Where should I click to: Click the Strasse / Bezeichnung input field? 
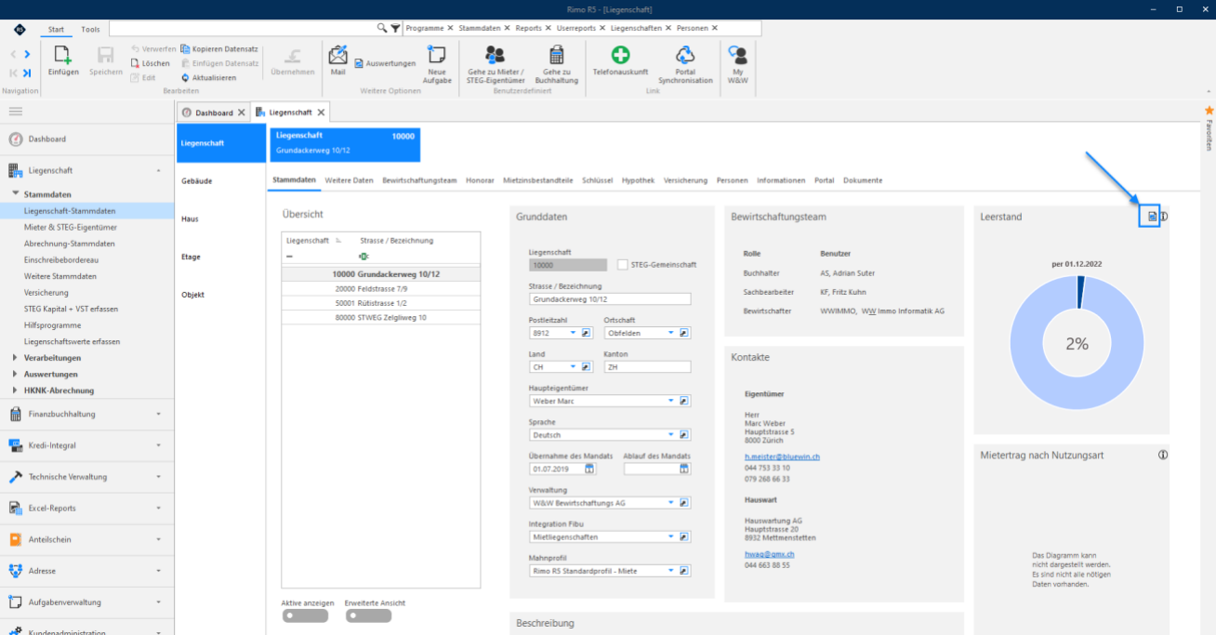(x=610, y=299)
